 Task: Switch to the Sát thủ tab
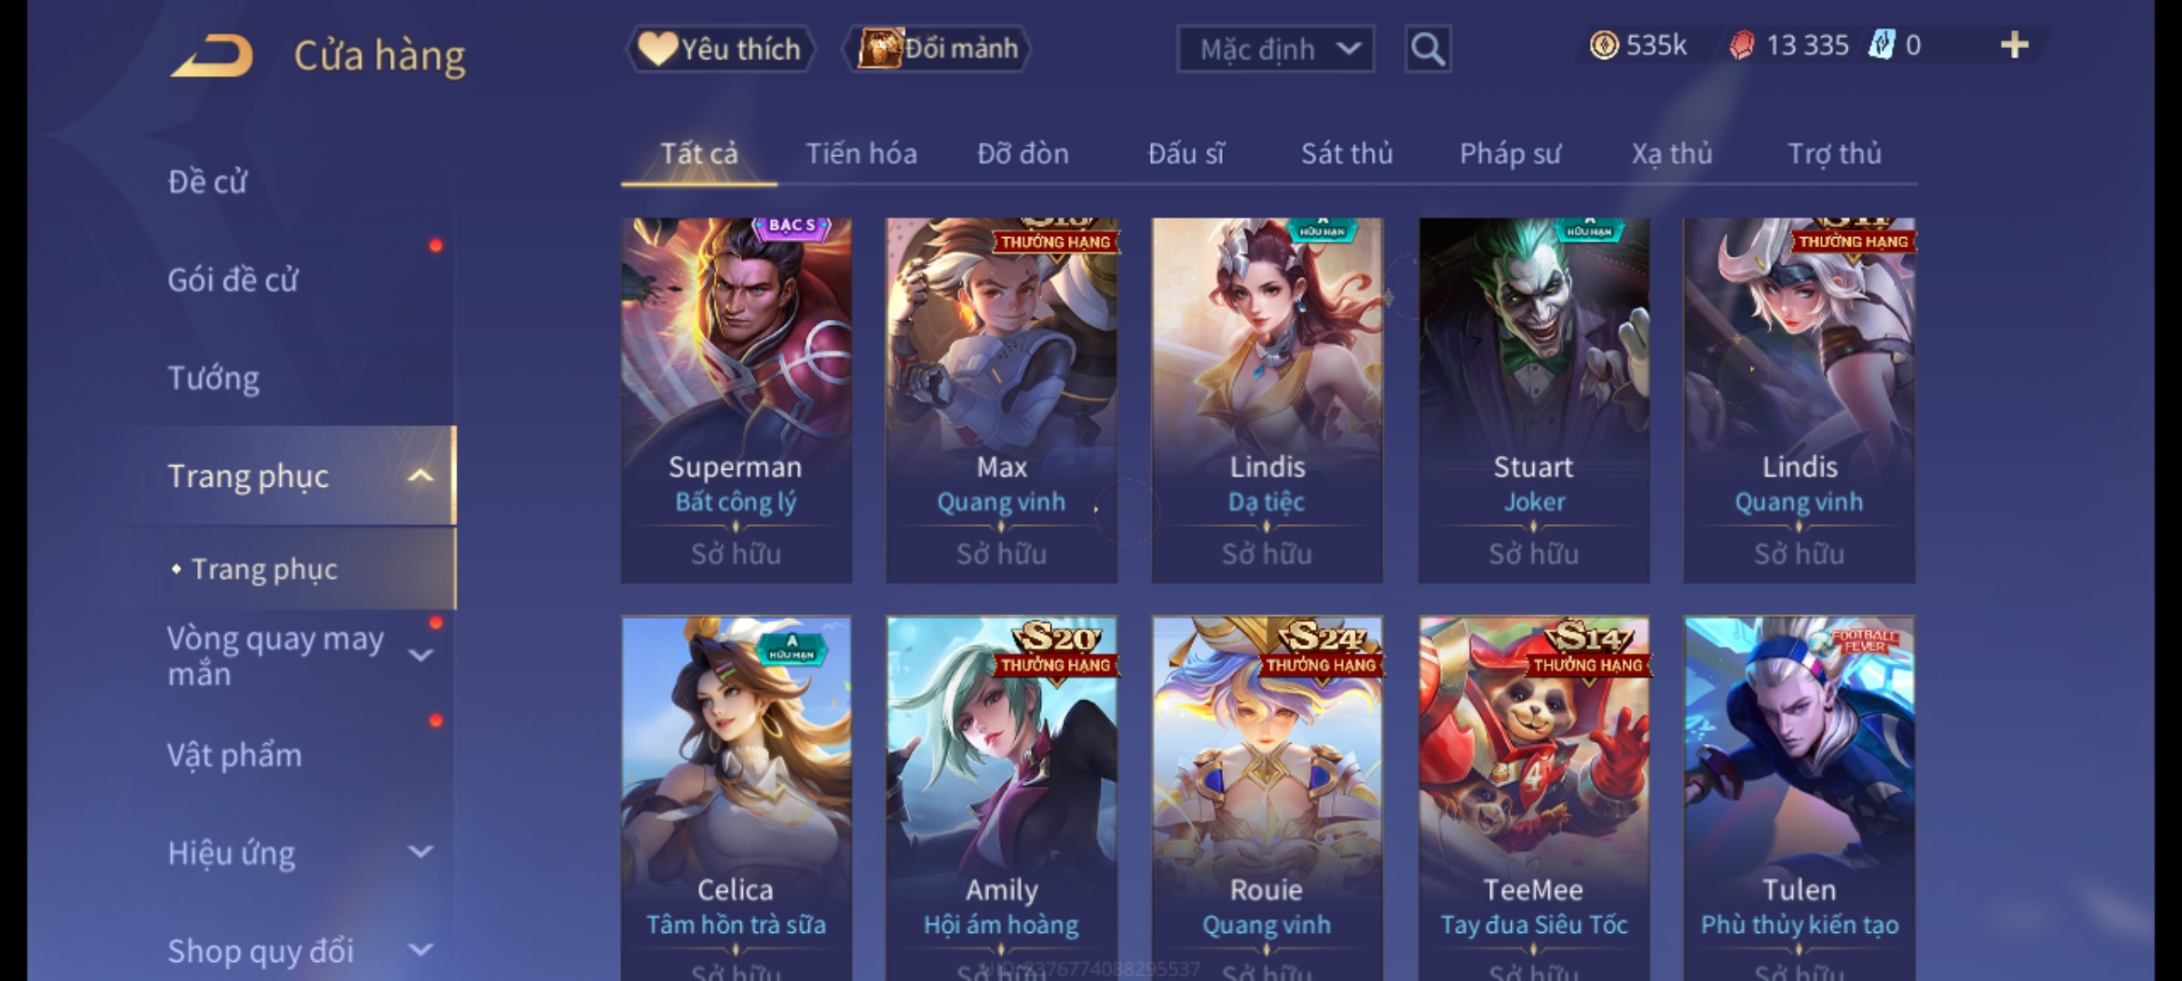coord(1346,154)
